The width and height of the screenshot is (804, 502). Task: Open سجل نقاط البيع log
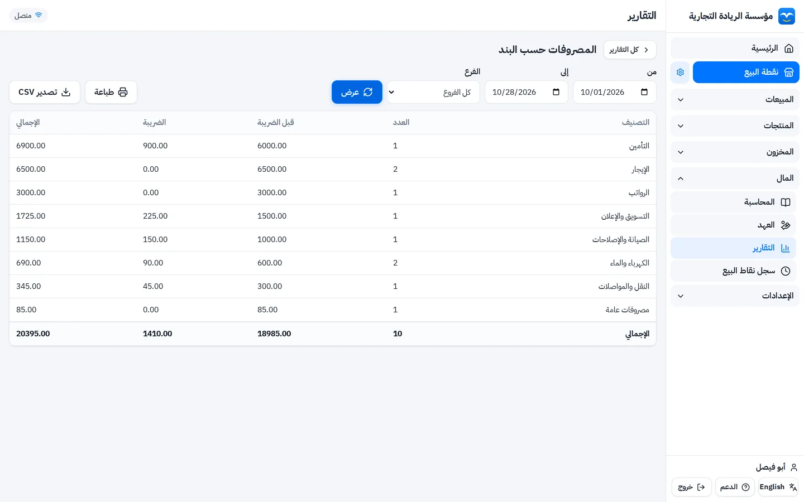pos(733,271)
